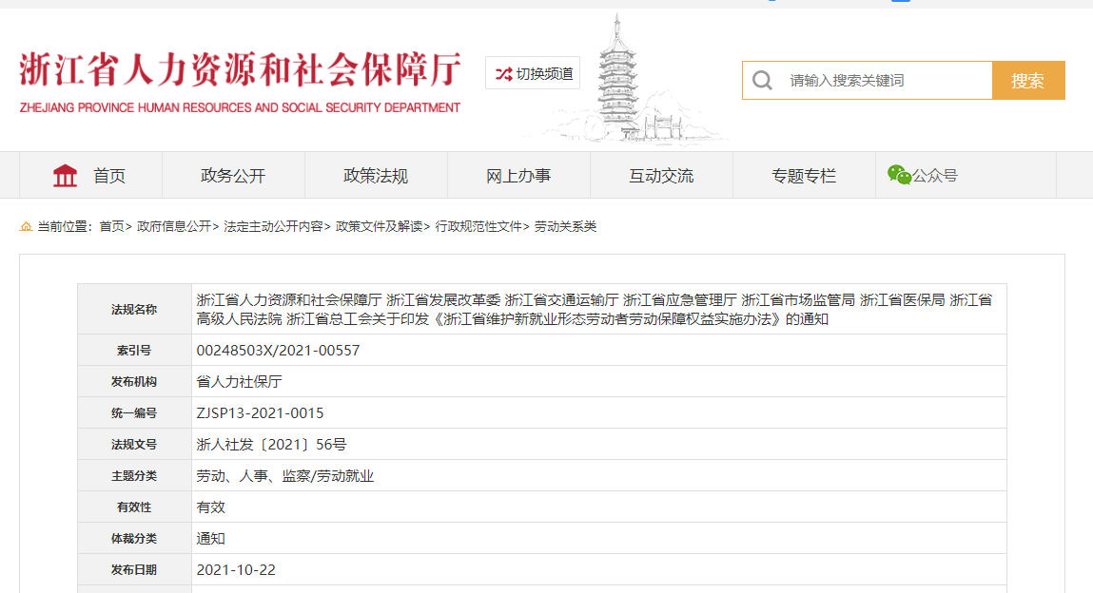Click document number 浙人社发〔2021〕56号
Viewport: 1093px width, 593px height.
271,444
